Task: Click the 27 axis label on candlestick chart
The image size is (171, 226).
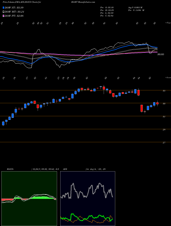Action: 164,142
